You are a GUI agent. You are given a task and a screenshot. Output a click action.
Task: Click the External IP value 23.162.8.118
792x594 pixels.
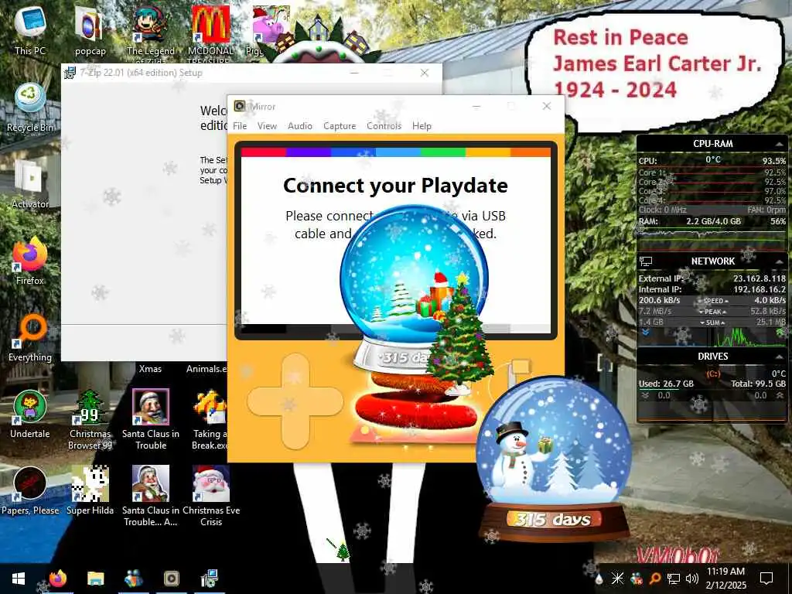(760, 278)
